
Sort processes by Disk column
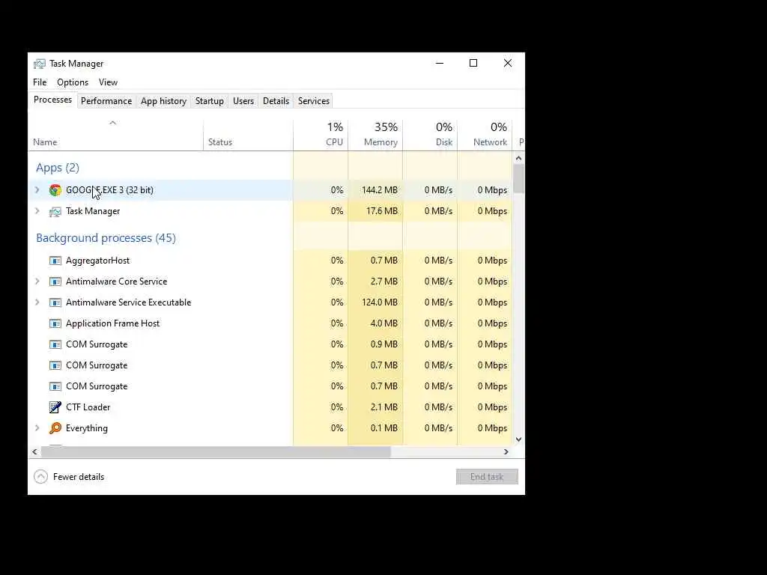[x=430, y=135]
